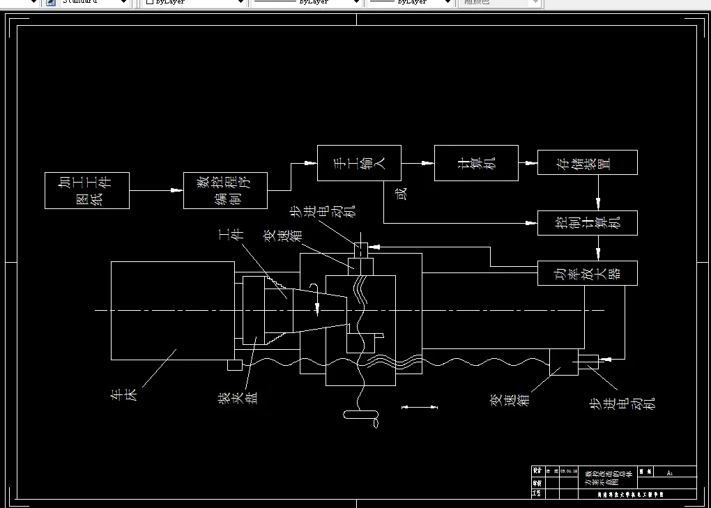Select the 存储装置 block at top right
Screen dimensions: 711x508
point(588,162)
